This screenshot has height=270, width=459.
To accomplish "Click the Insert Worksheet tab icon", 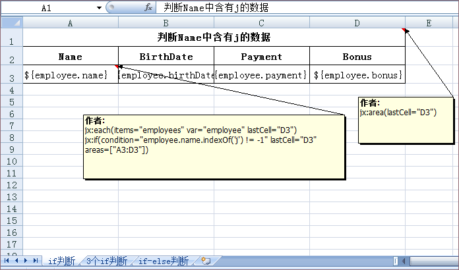I will pyautogui.click(x=206, y=261).
